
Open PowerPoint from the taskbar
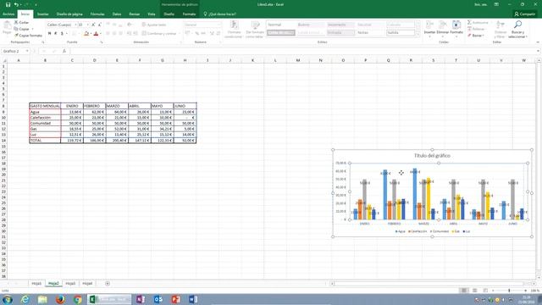(x=175, y=299)
